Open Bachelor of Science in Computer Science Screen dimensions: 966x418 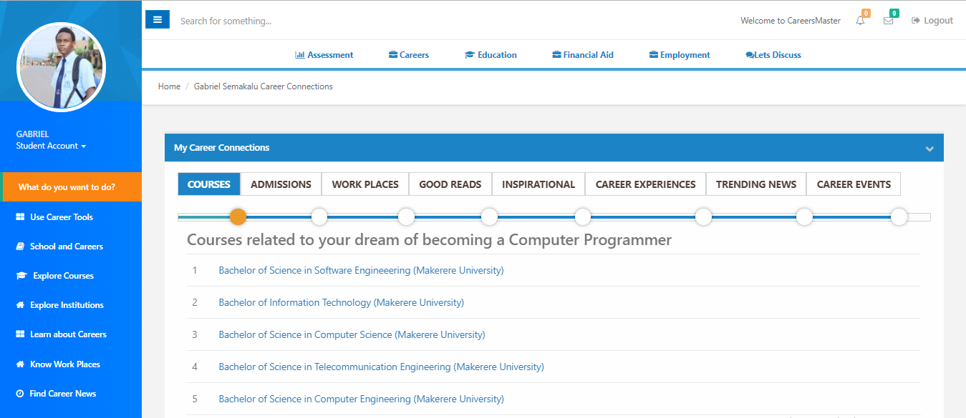(x=352, y=334)
